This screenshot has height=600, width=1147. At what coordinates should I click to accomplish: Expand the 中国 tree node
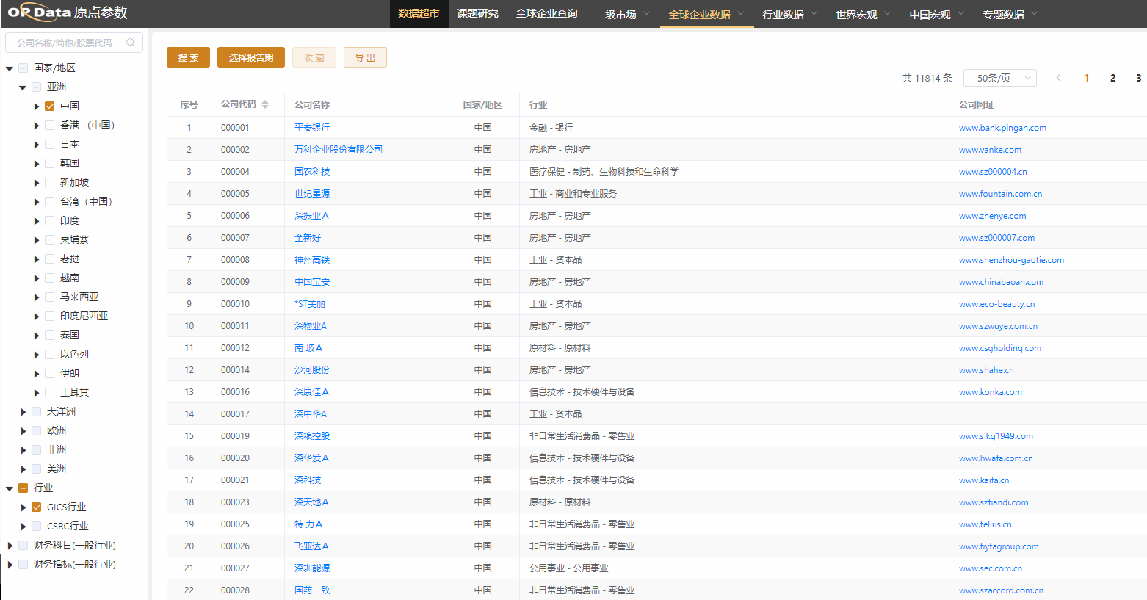(36, 106)
